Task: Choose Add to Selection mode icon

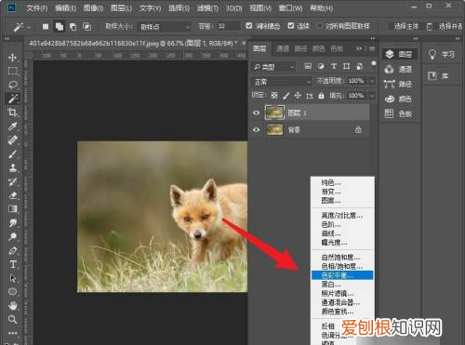Action: point(60,27)
